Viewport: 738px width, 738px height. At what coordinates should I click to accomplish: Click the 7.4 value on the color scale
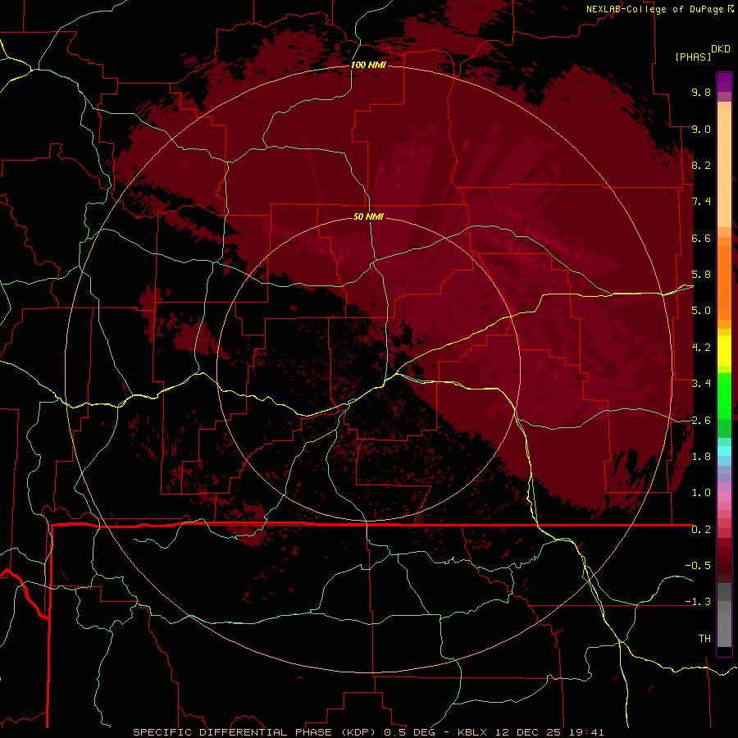[701, 202]
